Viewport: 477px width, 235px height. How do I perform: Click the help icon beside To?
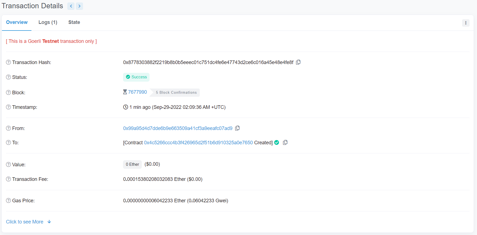pyautogui.click(x=9, y=143)
